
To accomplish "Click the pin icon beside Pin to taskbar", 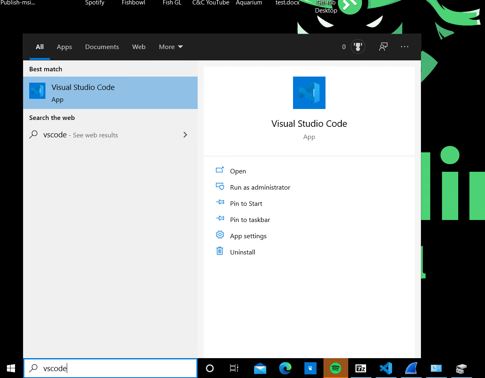I will (x=220, y=218).
